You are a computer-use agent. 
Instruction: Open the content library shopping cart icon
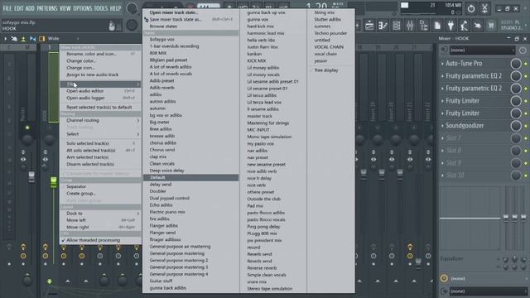pos(491,26)
